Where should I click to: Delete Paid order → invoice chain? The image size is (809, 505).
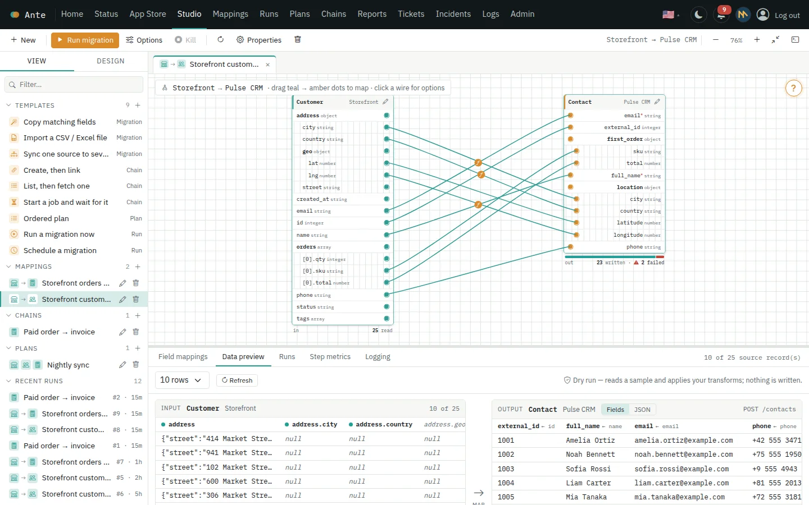135,332
